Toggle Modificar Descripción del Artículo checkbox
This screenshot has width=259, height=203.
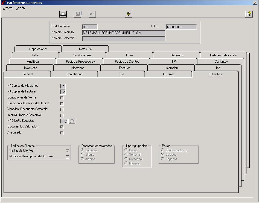point(67,157)
